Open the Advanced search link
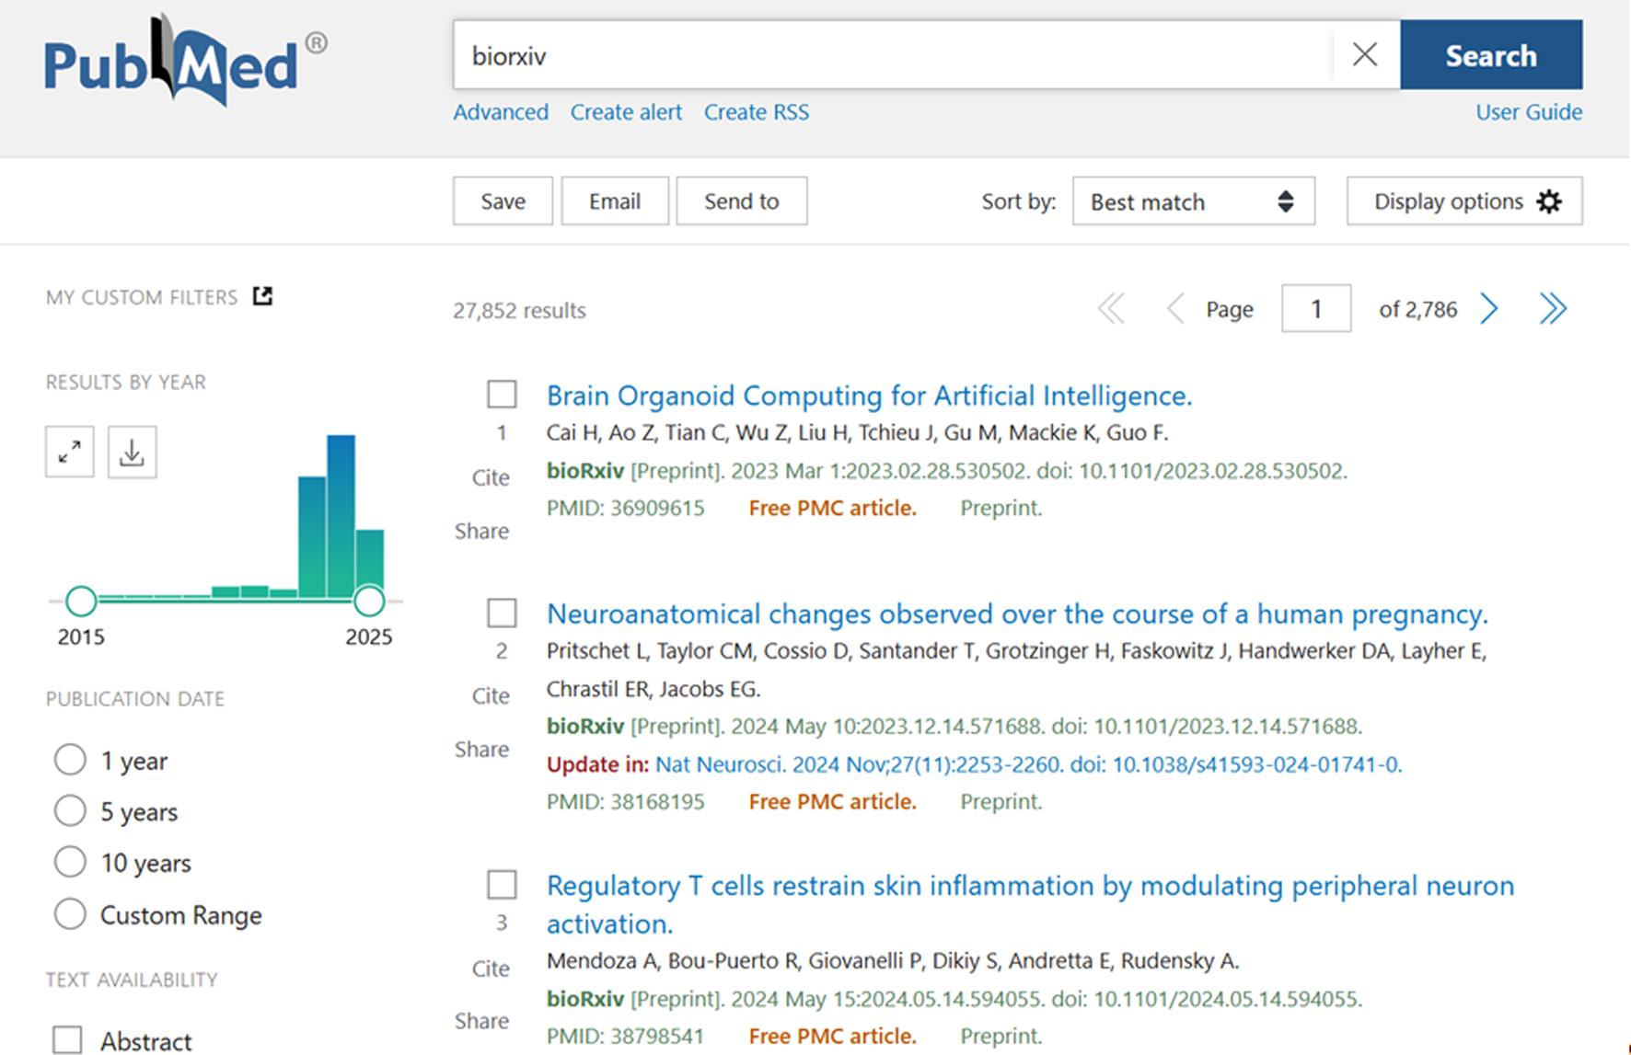 pyautogui.click(x=501, y=112)
